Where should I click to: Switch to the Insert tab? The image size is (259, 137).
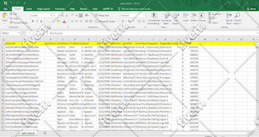tap(29, 9)
